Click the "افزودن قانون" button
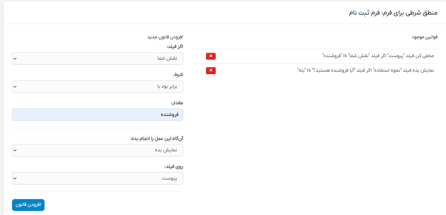This screenshot has width=446, height=215. (x=28, y=205)
